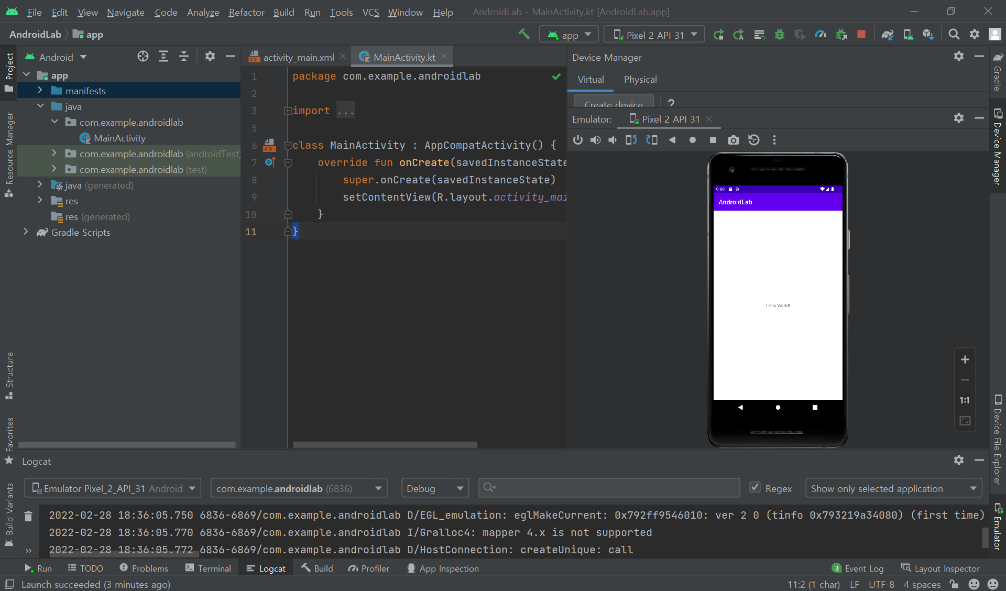
Task: Stop the running app with the red square
Action: click(861, 35)
